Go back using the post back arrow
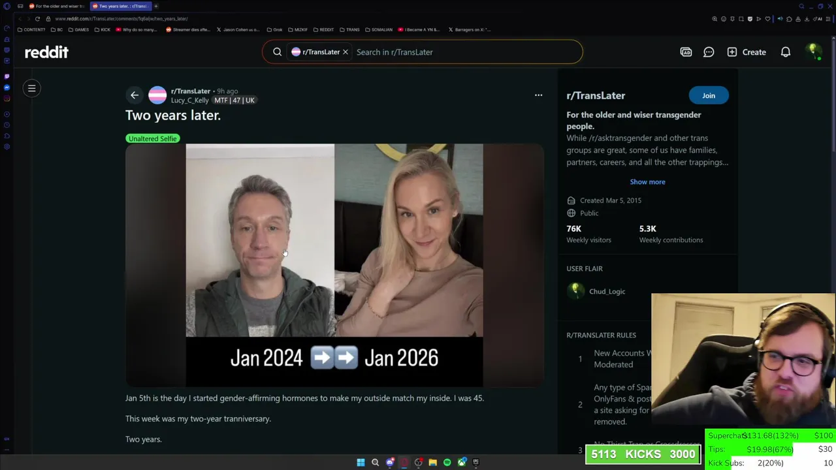Viewport: 836px width, 470px height. coord(135,95)
